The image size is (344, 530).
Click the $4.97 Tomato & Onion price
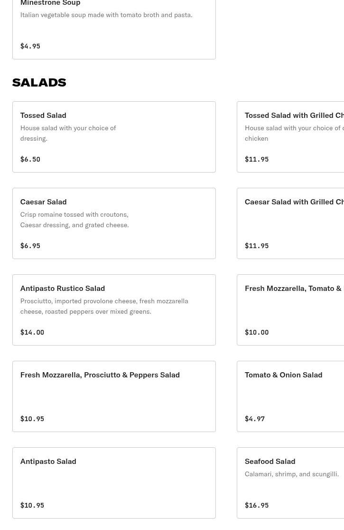pyautogui.click(x=255, y=419)
